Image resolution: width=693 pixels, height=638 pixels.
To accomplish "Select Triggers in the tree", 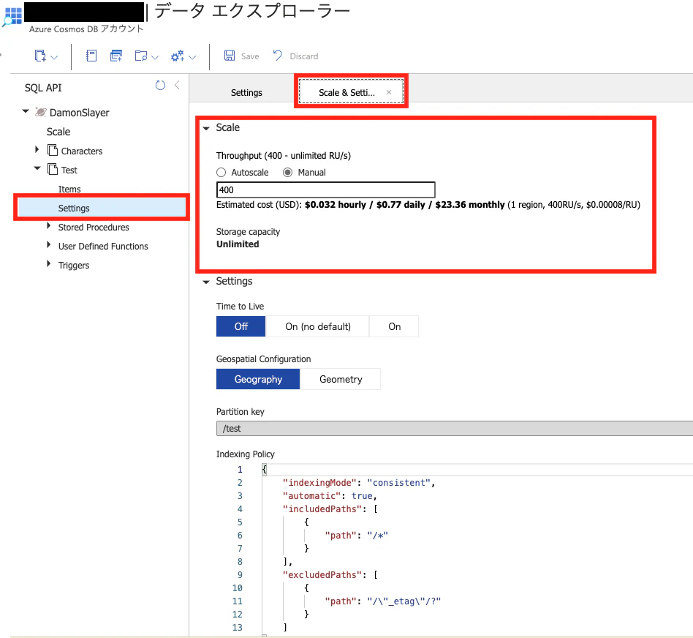I will [74, 266].
